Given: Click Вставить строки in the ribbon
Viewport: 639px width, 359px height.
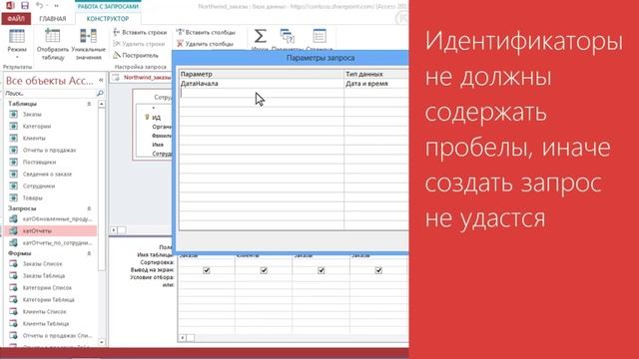Looking at the screenshot, I should [x=140, y=32].
